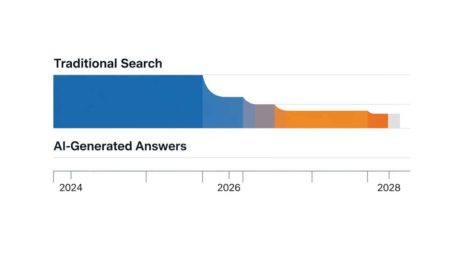This screenshot has height=253, width=465.
Task: Click the tick immediately left of 2028's tick
Action: [368, 177]
